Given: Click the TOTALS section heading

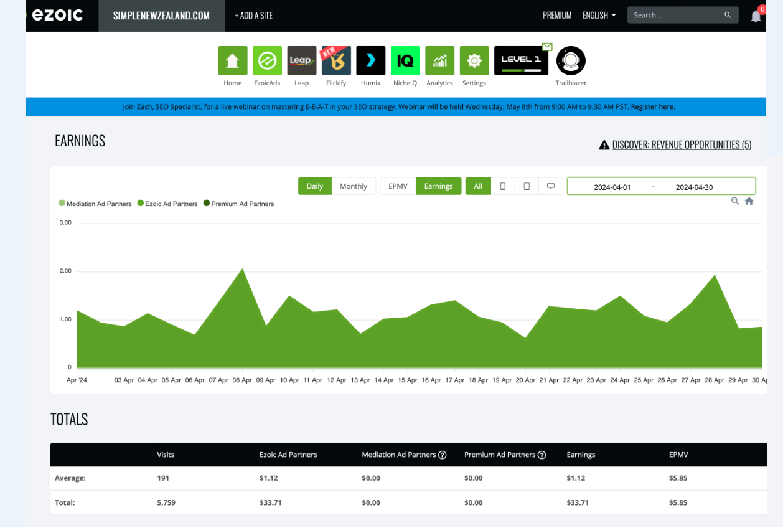Looking at the screenshot, I should coord(69,420).
